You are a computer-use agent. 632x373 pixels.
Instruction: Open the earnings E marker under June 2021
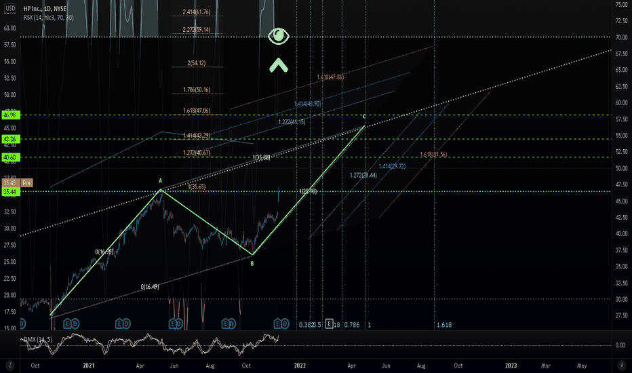[x=172, y=323]
